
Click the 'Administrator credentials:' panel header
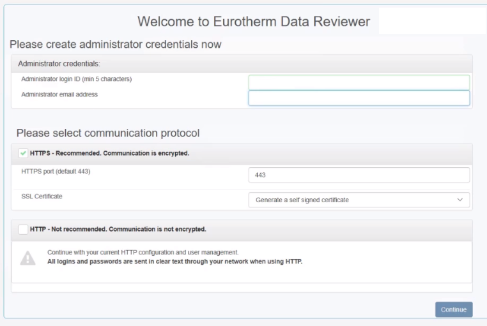(x=242, y=64)
